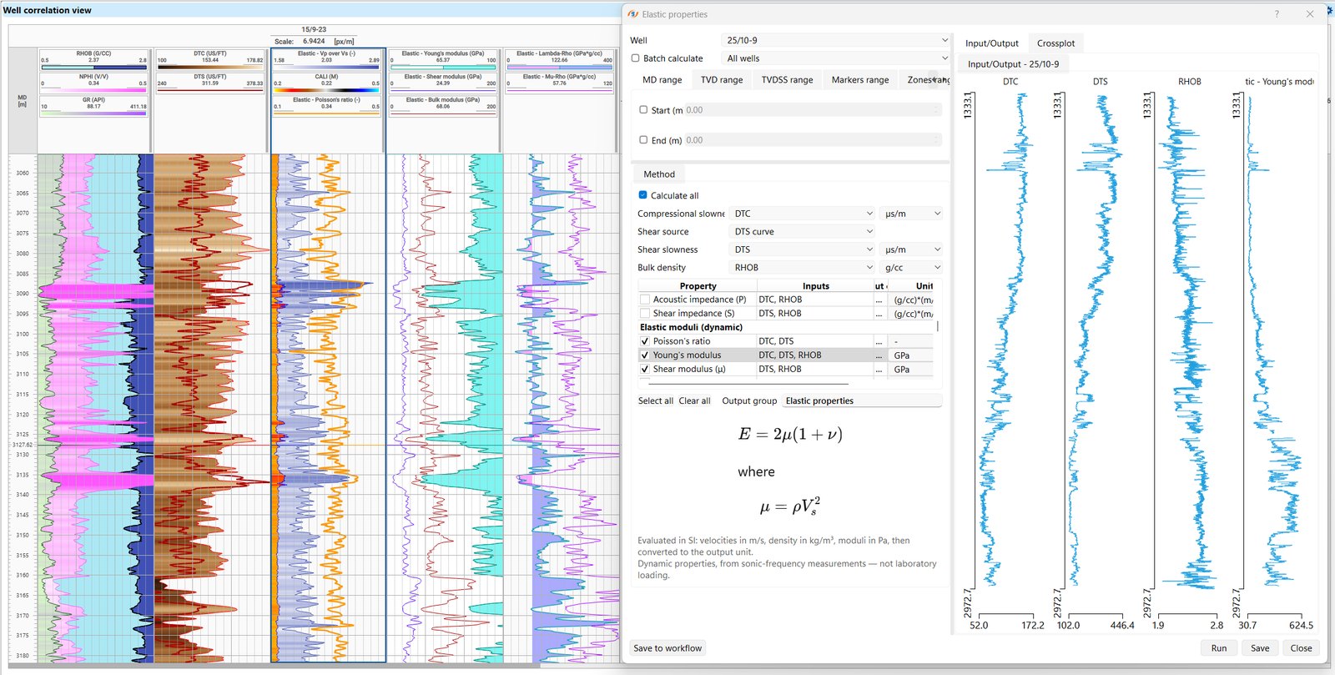Open inputs ellipsis for Poisson's ratio row
The width and height of the screenshot is (1335, 675).
click(x=879, y=341)
